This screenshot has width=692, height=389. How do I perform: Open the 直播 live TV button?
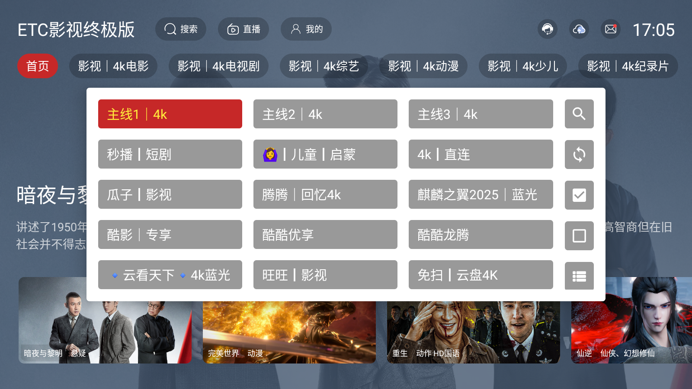(243, 29)
